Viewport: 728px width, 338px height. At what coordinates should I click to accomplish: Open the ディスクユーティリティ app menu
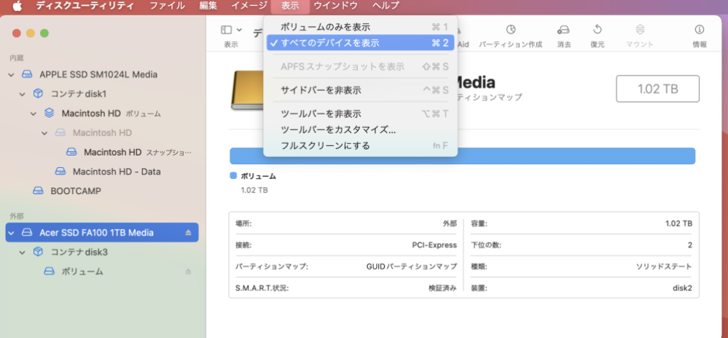(x=85, y=6)
